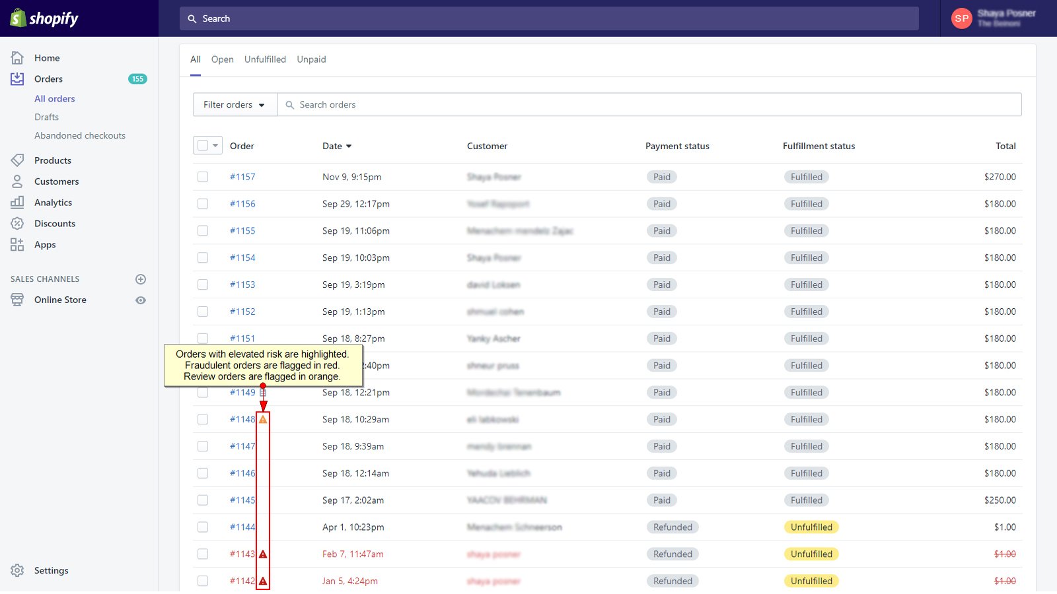The width and height of the screenshot is (1057, 594).
Task: Expand the Filter orders dropdown
Action: point(235,105)
